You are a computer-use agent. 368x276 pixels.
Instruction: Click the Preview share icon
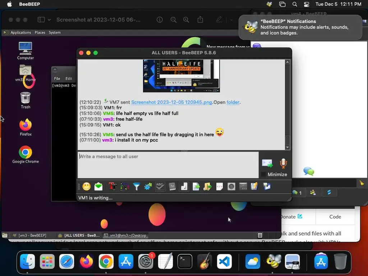point(200,19)
